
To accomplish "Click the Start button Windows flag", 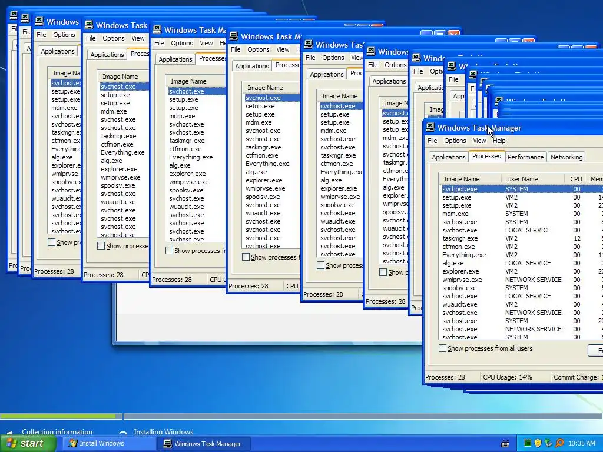I will click(12, 443).
